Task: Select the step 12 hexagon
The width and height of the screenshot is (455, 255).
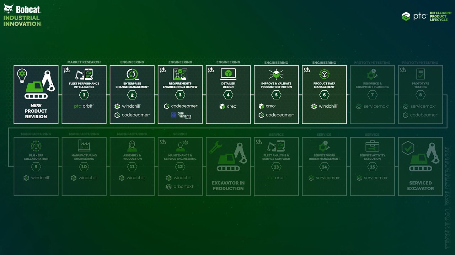Action: click(x=180, y=167)
